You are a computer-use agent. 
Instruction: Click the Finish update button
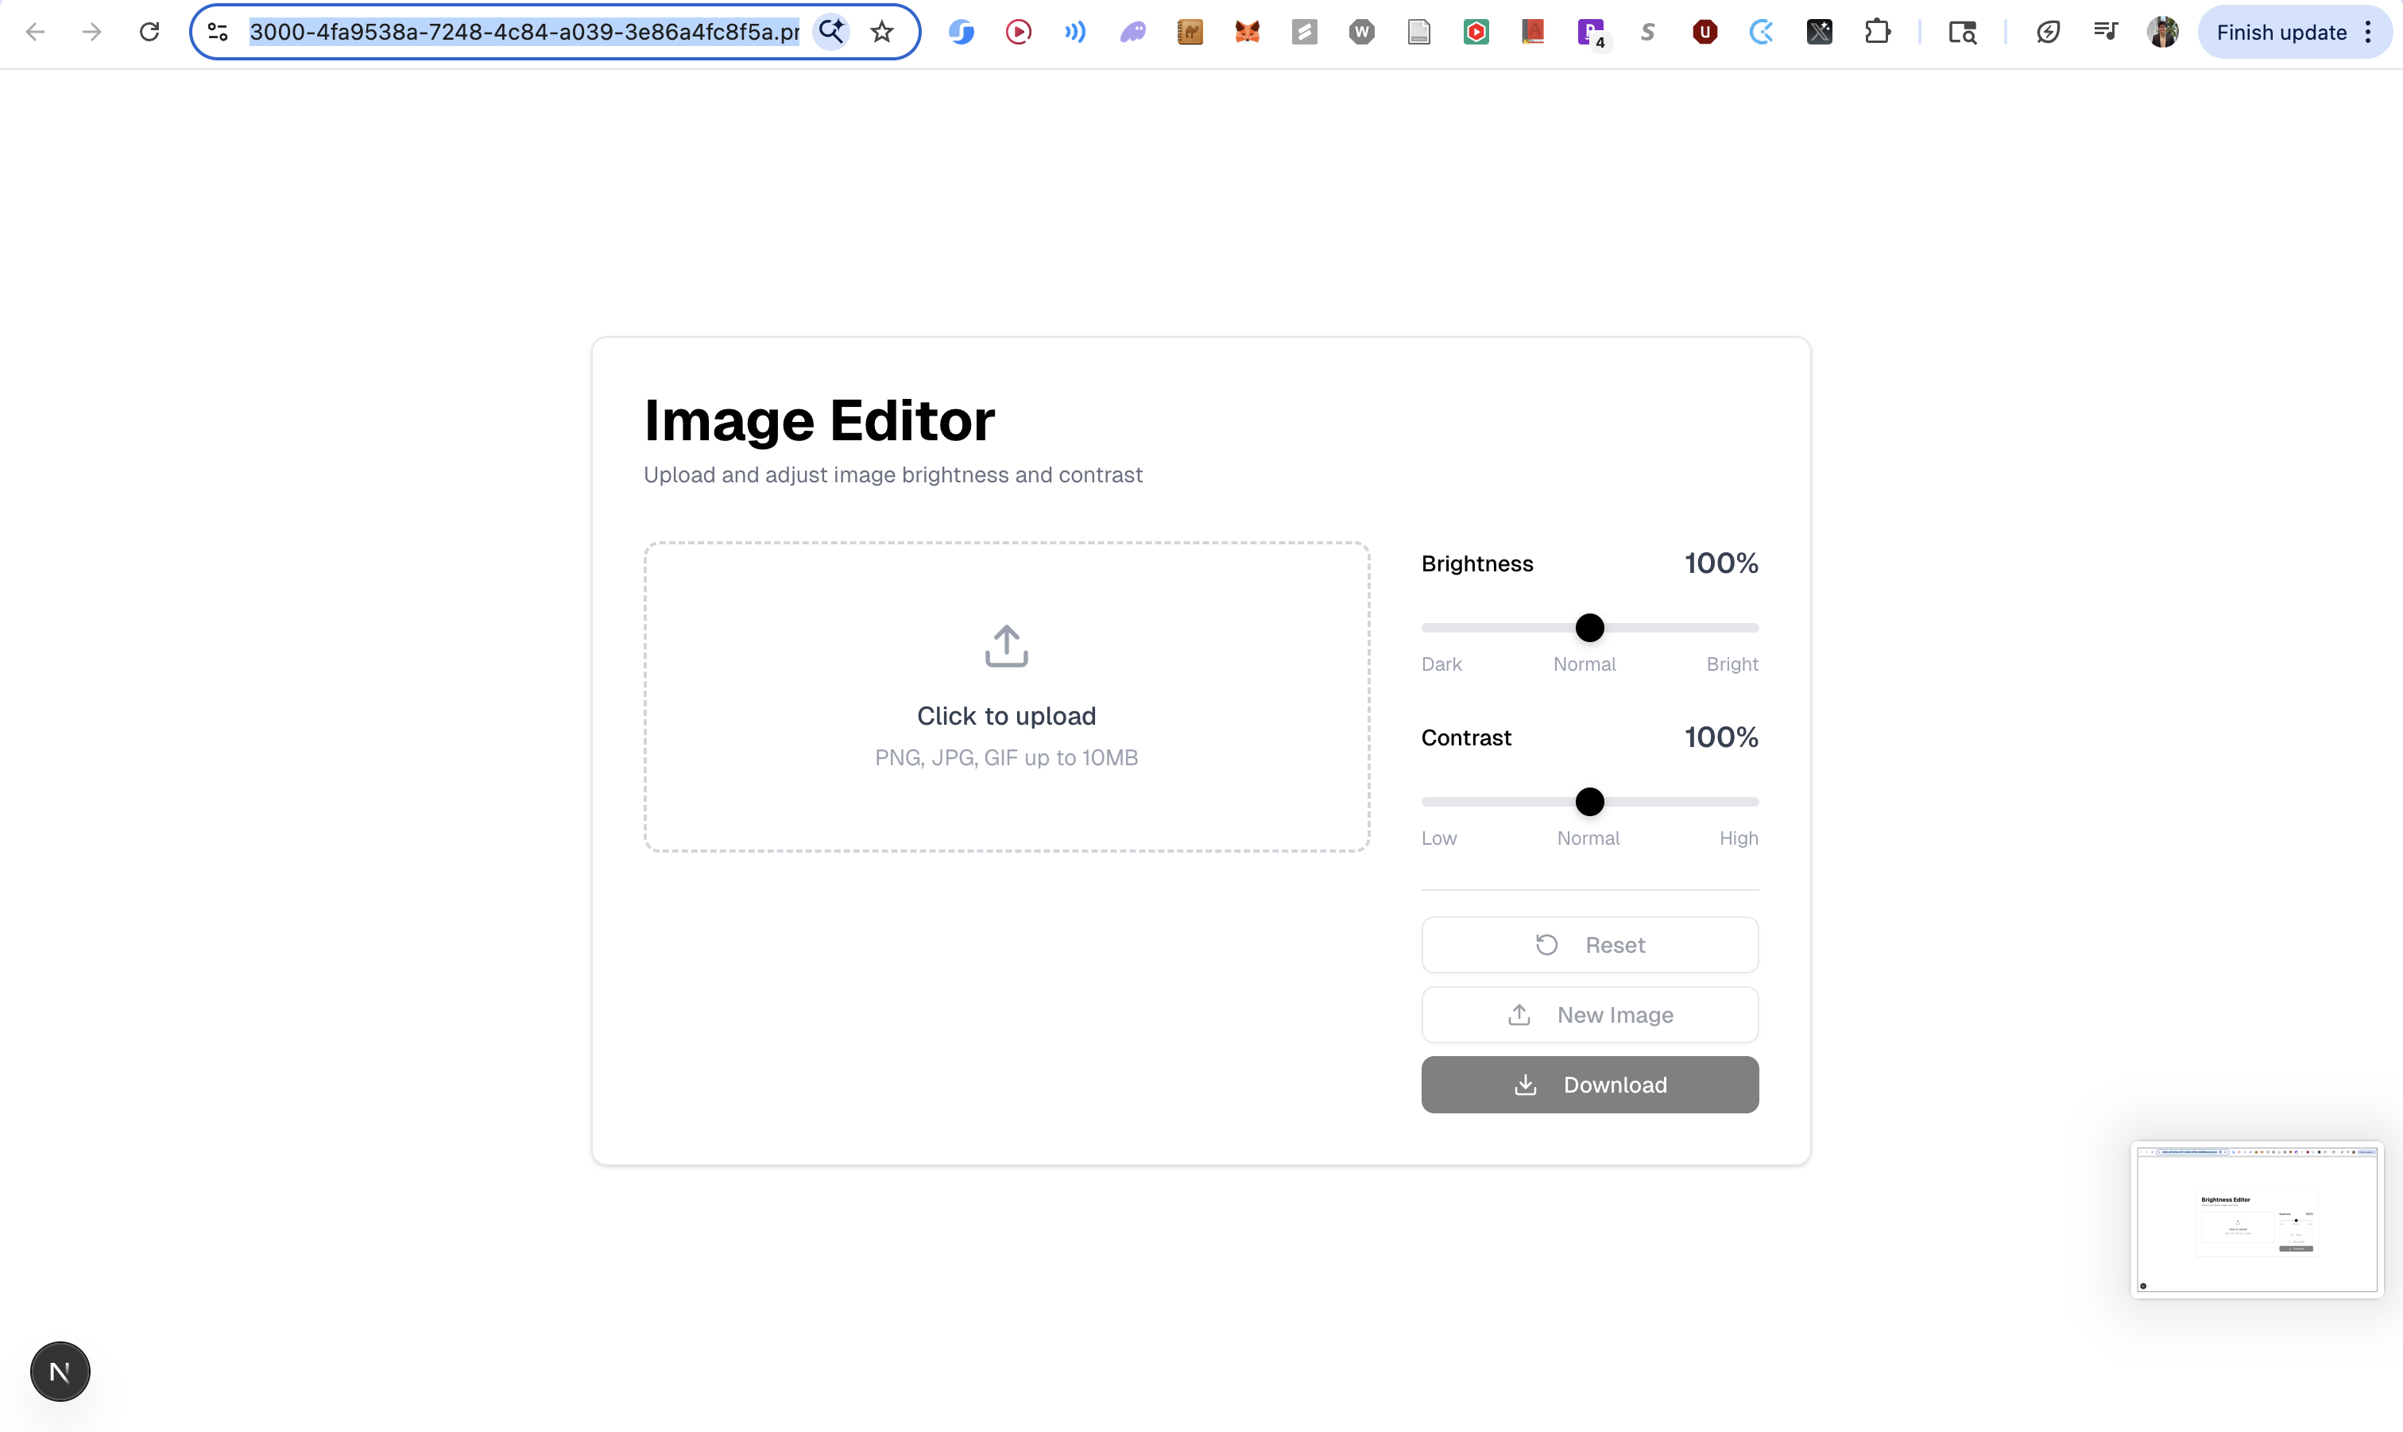pos(2281,32)
